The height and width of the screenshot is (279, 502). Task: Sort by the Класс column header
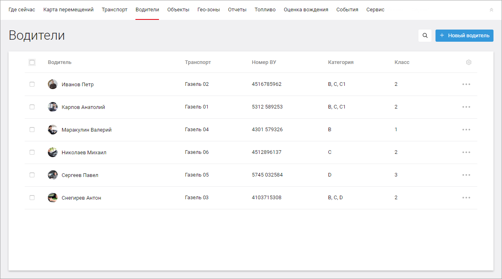[x=402, y=62]
